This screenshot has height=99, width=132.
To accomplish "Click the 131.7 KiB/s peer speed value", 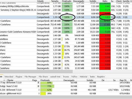I will [x=113, y=90].
